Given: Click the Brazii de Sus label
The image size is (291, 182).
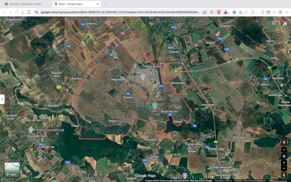Looking at the screenshot, I should point(153,66).
